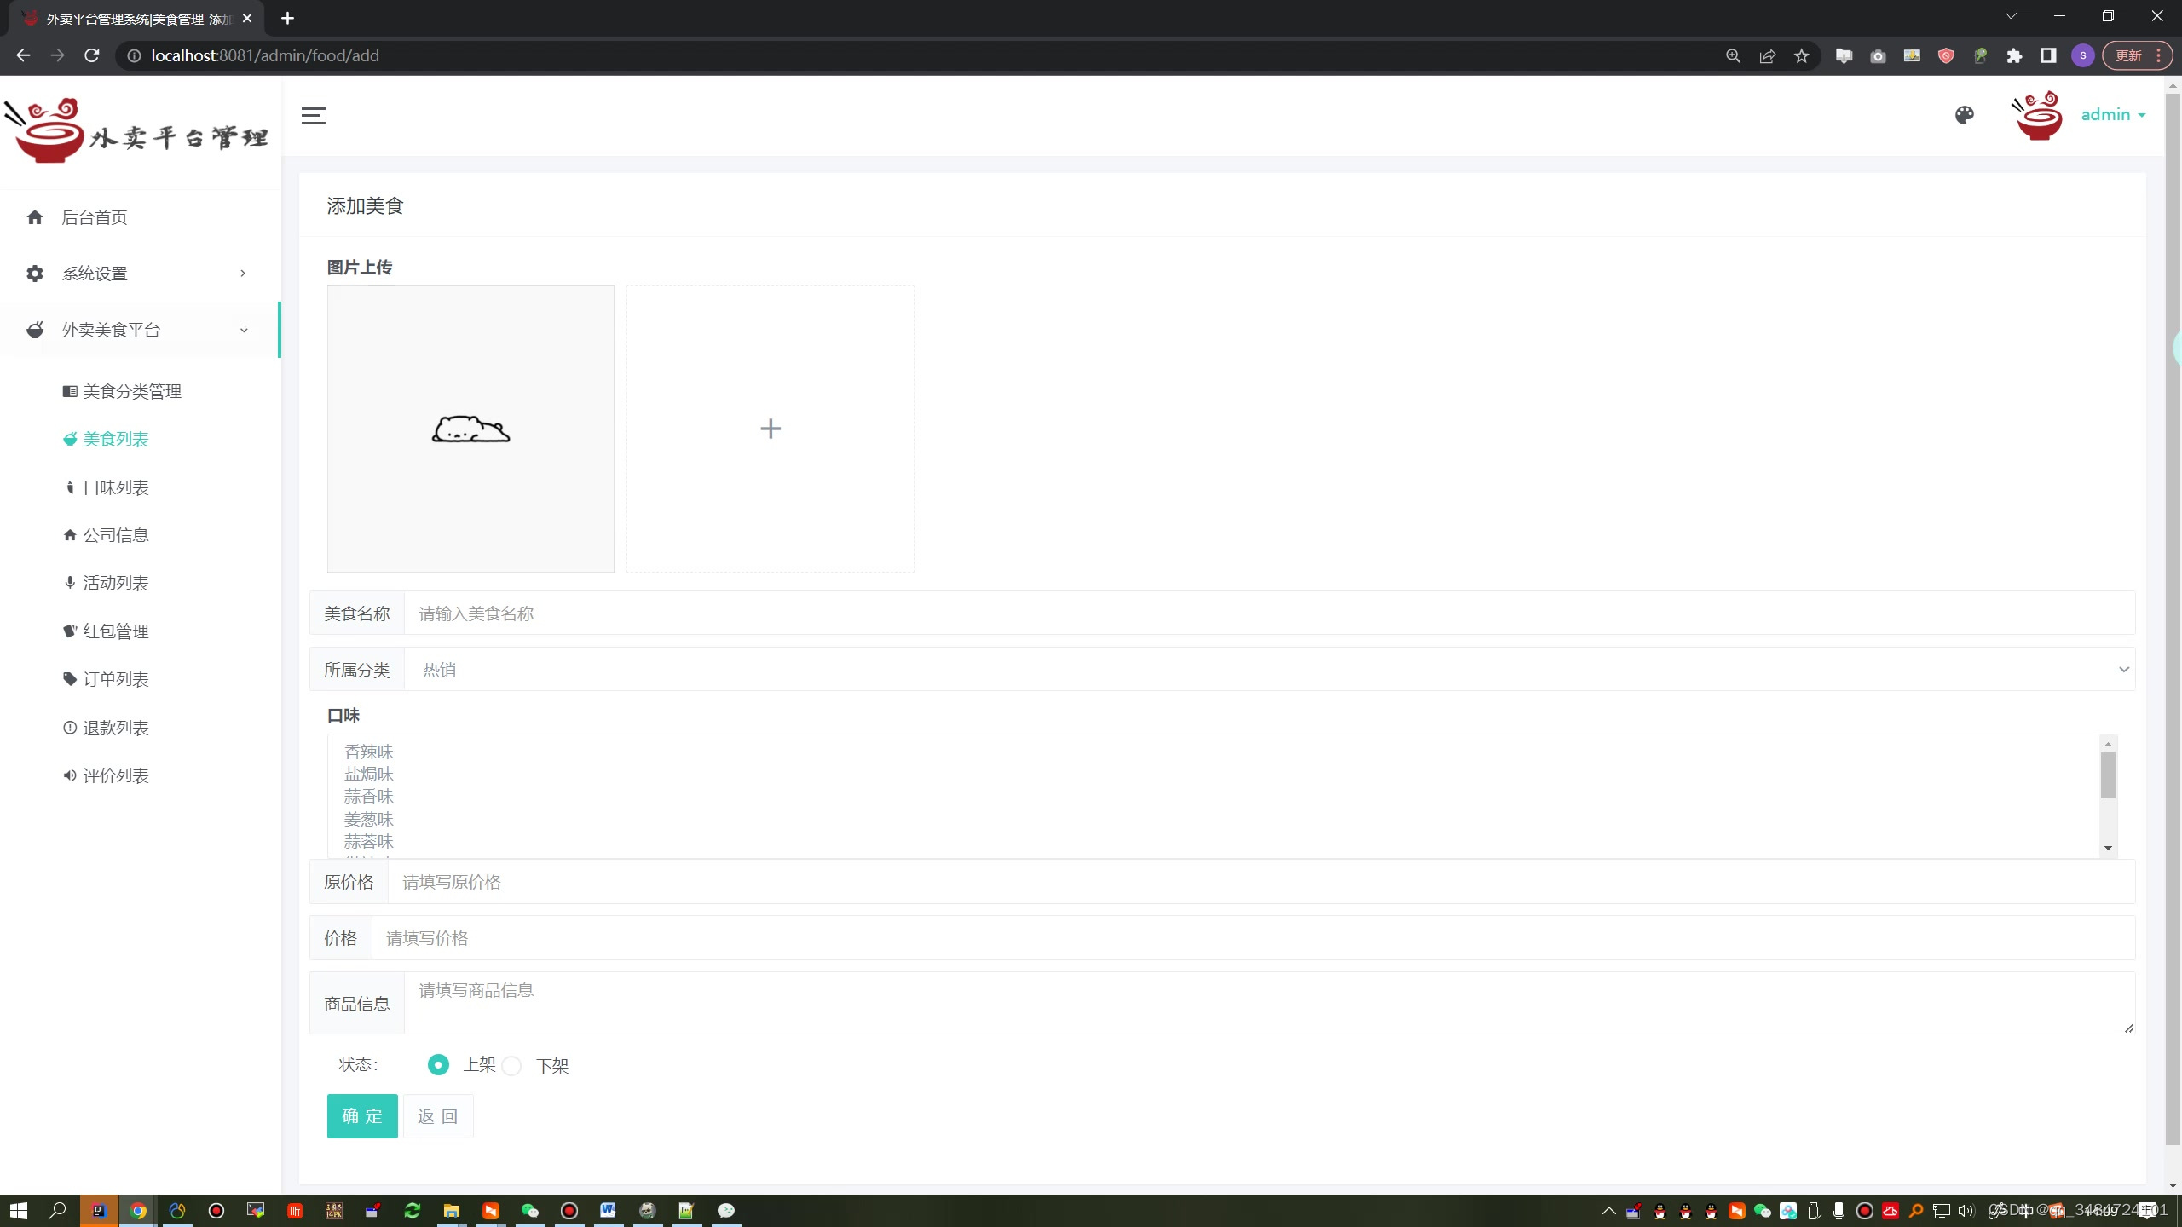Click the plus icon to upload image
The image size is (2182, 1227).
pyautogui.click(x=770, y=429)
